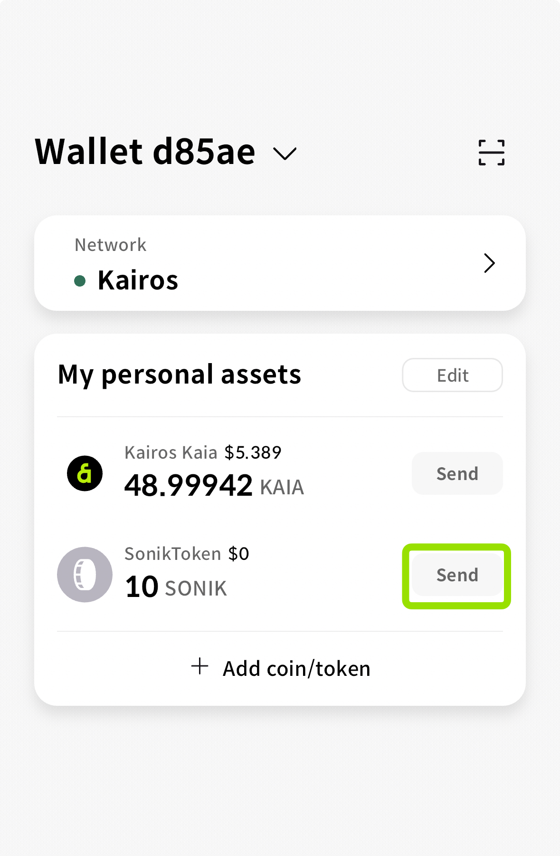Screen dimensions: 560x856
Task: Send SonikToken SONIK tokens
Action: 457,575
